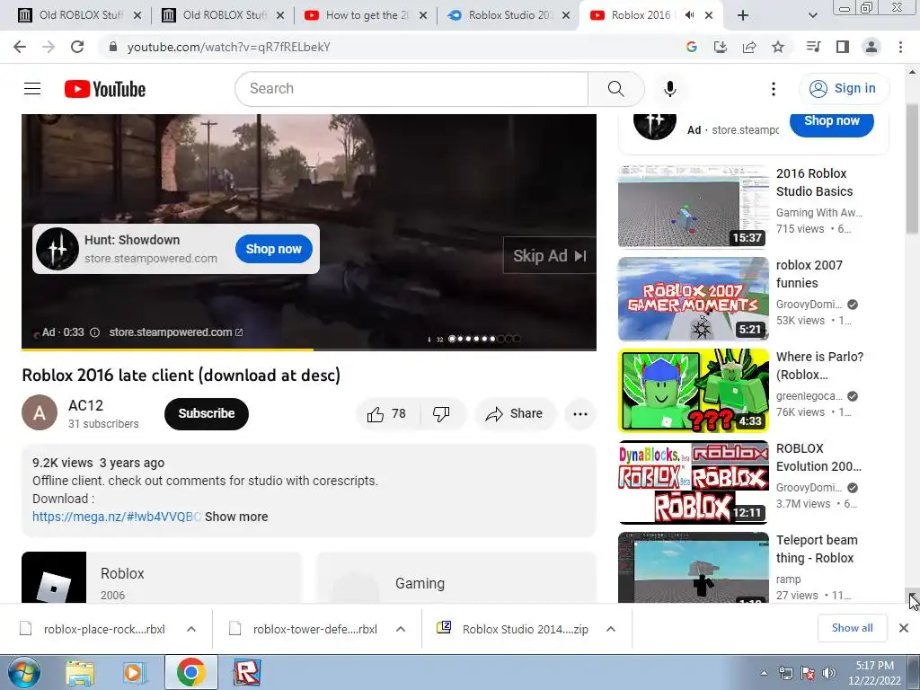Image resolution: width=920 pixels, height=690 pixels.
Task: Open Where is Parlo video thumbnail
Action: tap(693, 390)
